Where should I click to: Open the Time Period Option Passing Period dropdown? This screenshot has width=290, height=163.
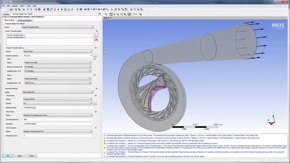coord(58,99)
